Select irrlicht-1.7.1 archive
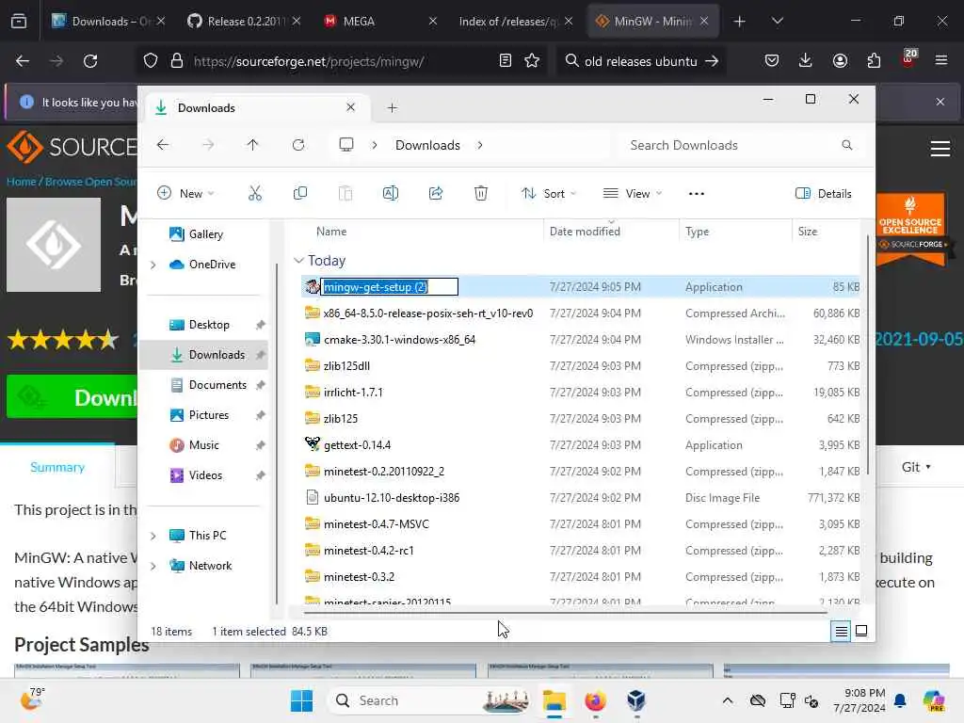Screen dimensions: 964x723 point(353,393)
